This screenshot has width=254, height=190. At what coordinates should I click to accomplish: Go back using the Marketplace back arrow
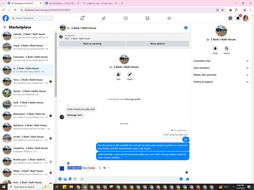(5, 27)
